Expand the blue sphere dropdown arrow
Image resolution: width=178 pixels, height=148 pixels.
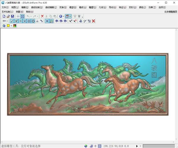[63, 16]
